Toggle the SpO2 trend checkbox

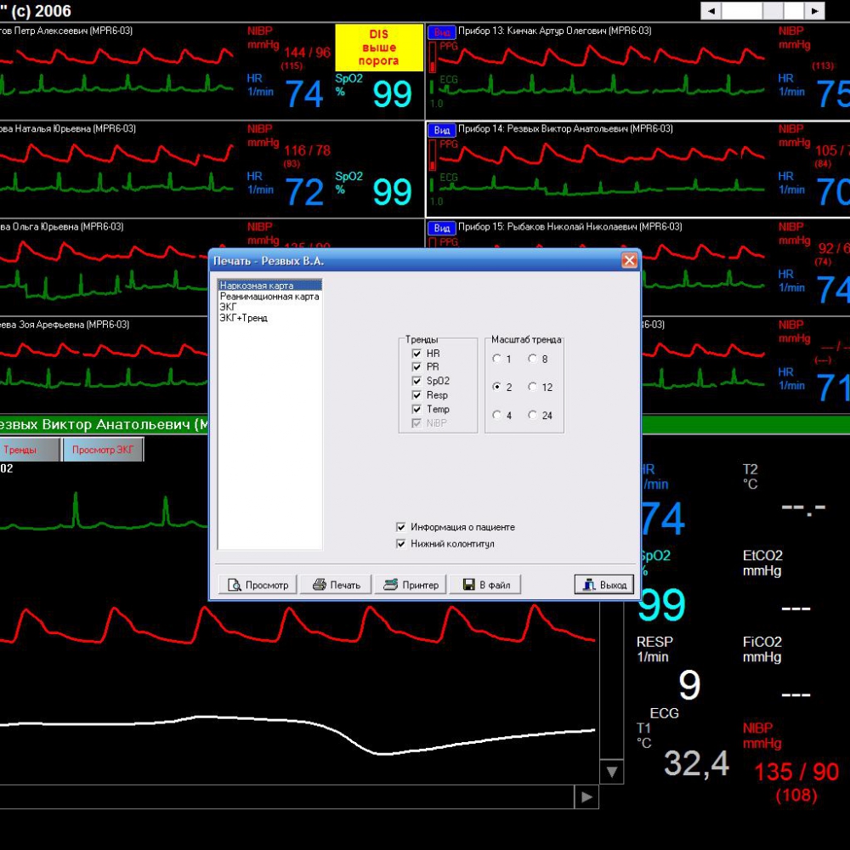[416, 382]
